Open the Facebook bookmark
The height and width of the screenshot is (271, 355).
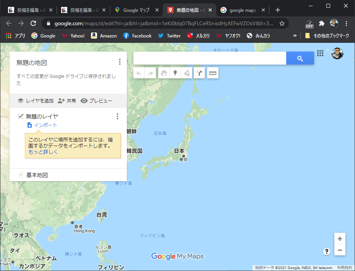tap(137, 36)
